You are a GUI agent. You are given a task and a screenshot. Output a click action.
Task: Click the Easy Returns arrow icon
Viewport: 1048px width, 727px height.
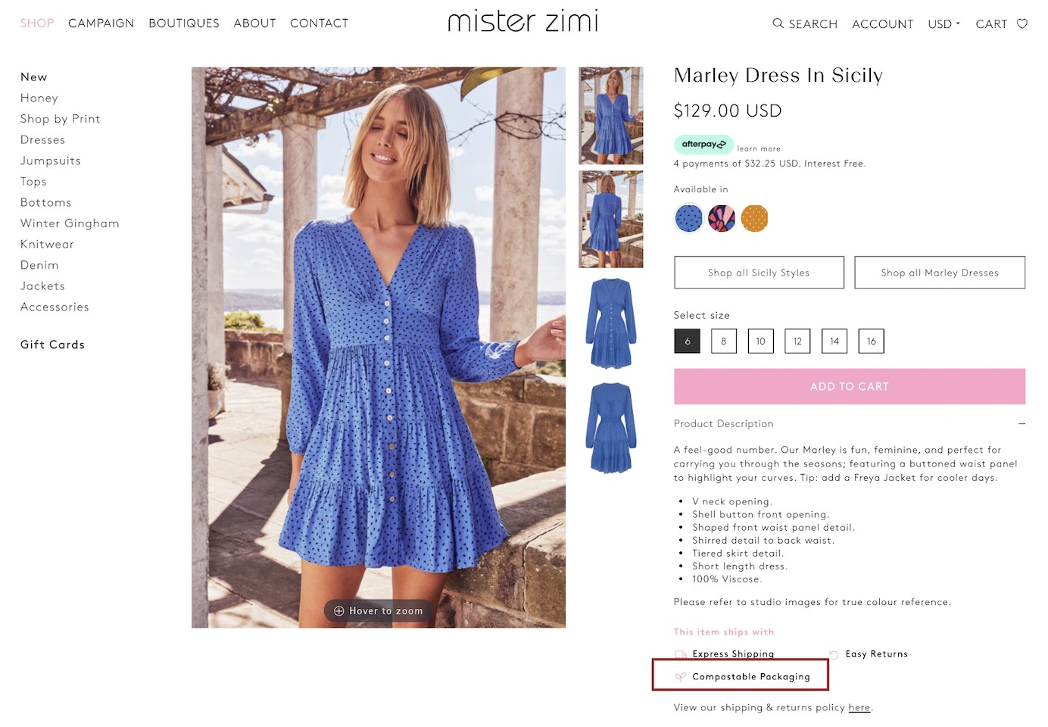(834, 654)
